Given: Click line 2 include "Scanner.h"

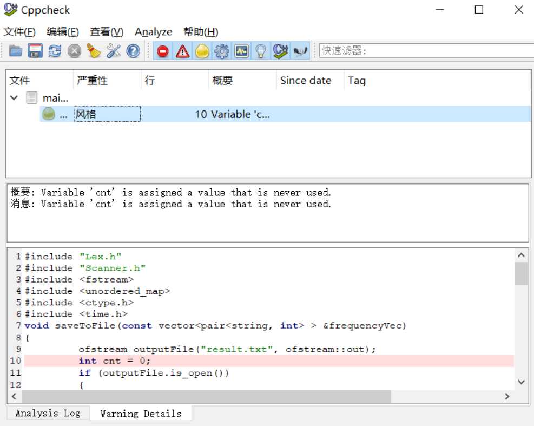Looking at the screenshot, I should [x=85, y=268].
